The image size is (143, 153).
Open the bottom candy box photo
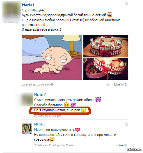(x=106, y=69)
